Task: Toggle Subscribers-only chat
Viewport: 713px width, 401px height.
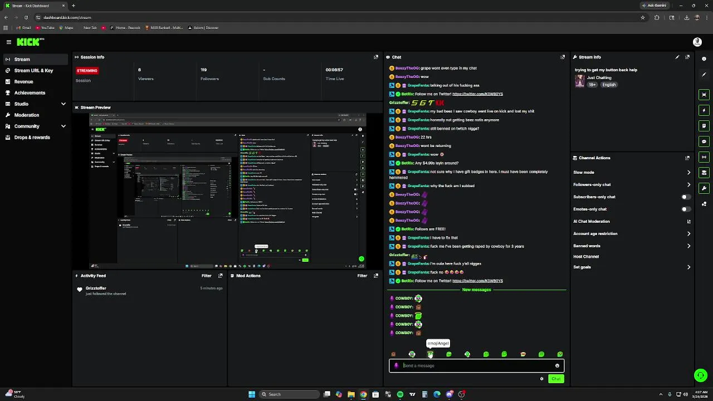Action: point(686,197)
